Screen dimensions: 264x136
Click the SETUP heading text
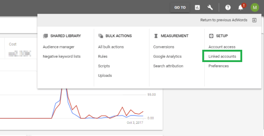222,36
